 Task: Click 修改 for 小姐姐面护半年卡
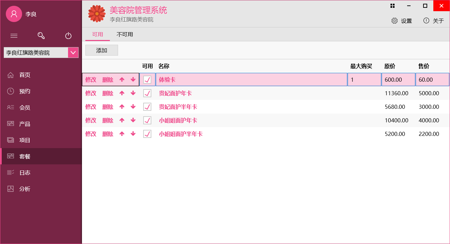tap(91, 134)
